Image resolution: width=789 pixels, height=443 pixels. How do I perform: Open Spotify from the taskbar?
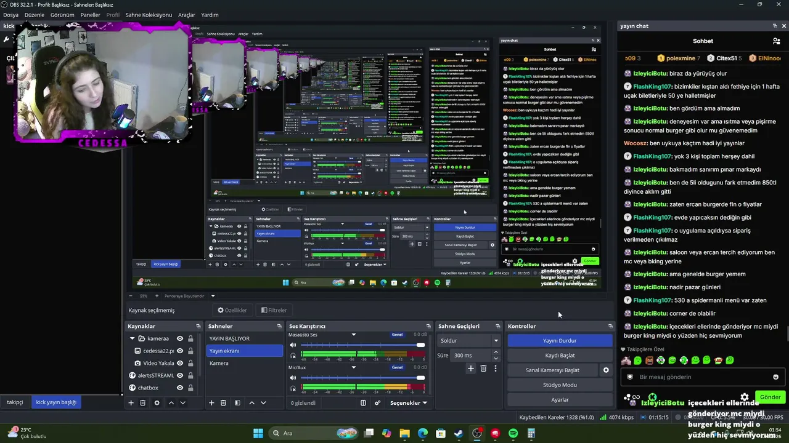click(x=513, y=433)
